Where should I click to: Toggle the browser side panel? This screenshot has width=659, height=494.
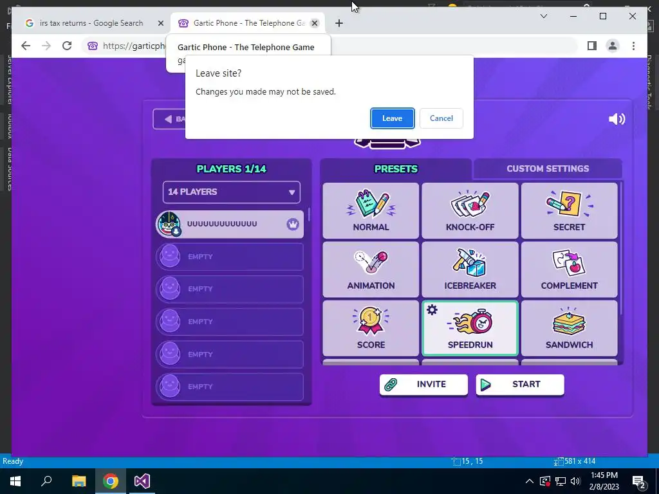point(592,46)
